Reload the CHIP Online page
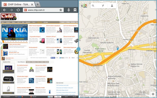 [18, 10]
